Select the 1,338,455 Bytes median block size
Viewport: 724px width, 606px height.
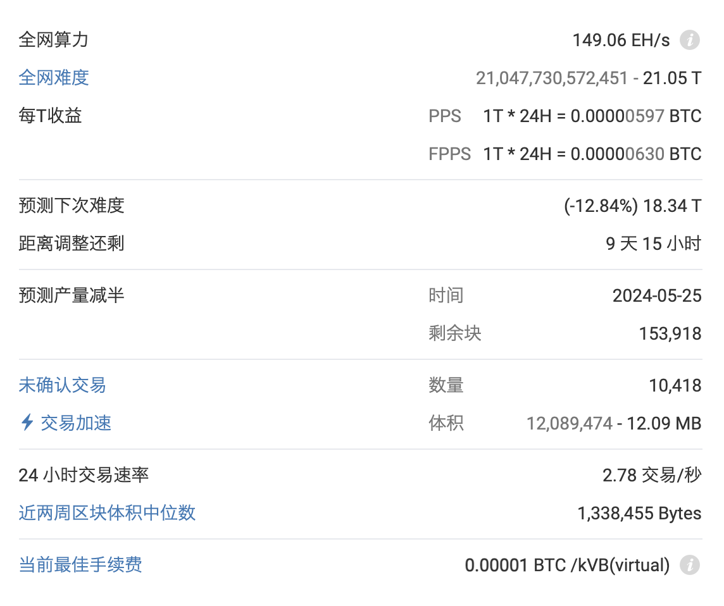click(640, 513)
